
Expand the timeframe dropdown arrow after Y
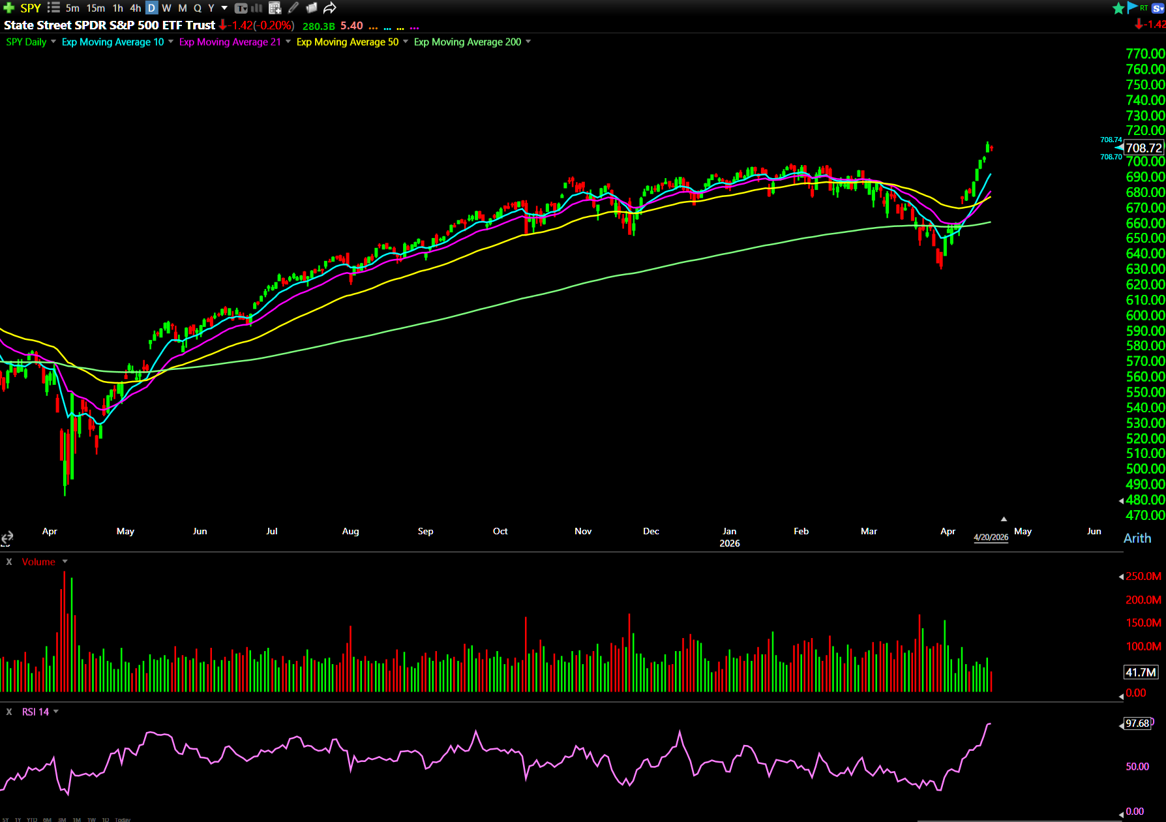pos(224,8)
